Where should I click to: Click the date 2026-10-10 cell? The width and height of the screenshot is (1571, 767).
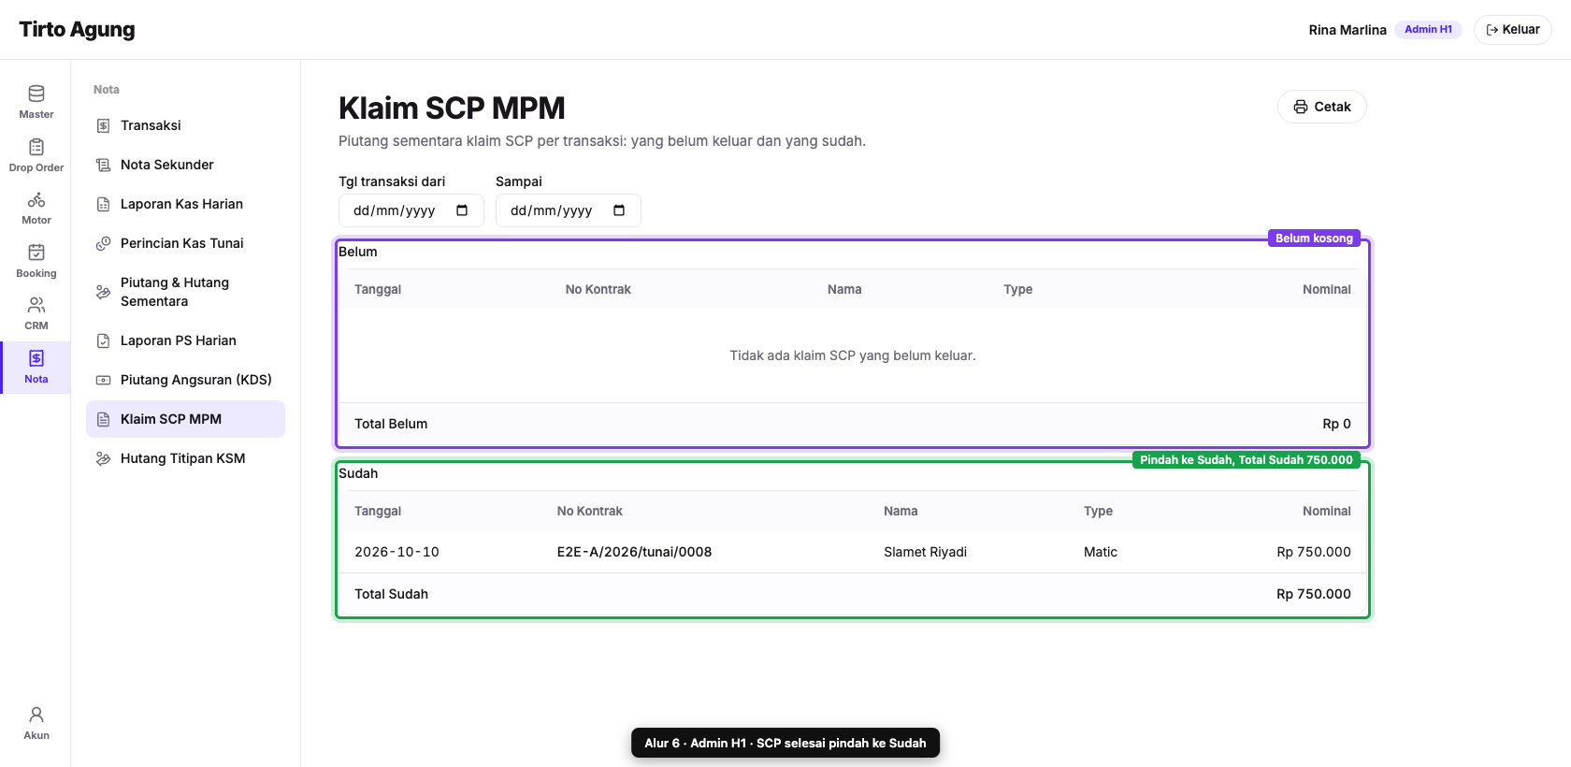tap(396, 552)
